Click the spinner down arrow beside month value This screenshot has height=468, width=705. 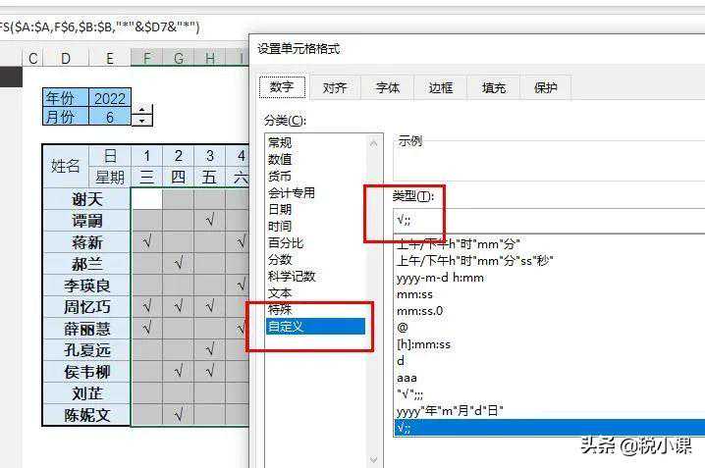point(142,121)
